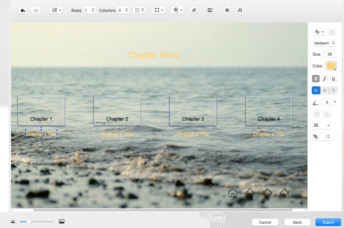Select center text alignment
The image size is (344, 228).
coord(325,90)
